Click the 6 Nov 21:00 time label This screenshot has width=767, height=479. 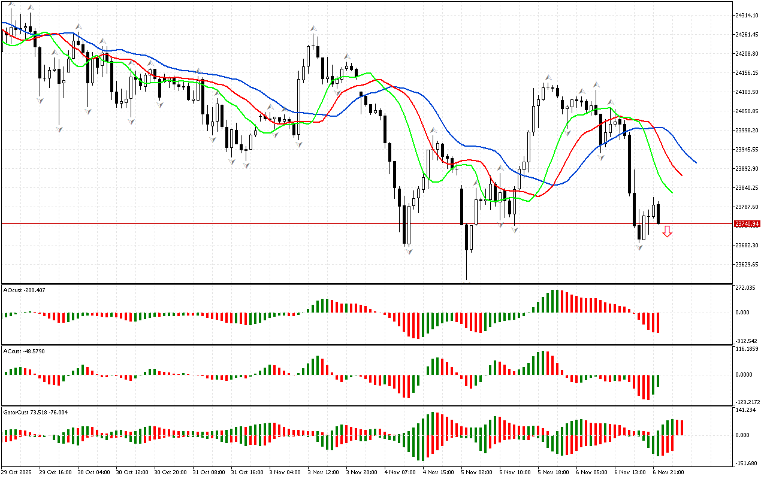[668, 472]
